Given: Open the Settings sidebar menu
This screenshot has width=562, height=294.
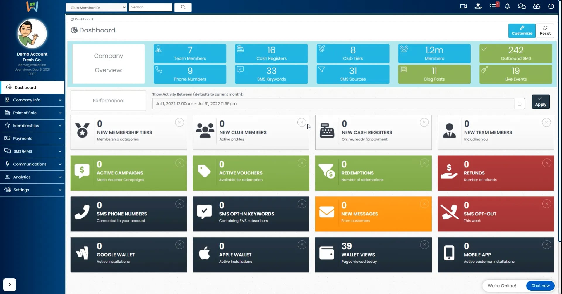Looking at the screenshot, I should (x=32, y=190).
